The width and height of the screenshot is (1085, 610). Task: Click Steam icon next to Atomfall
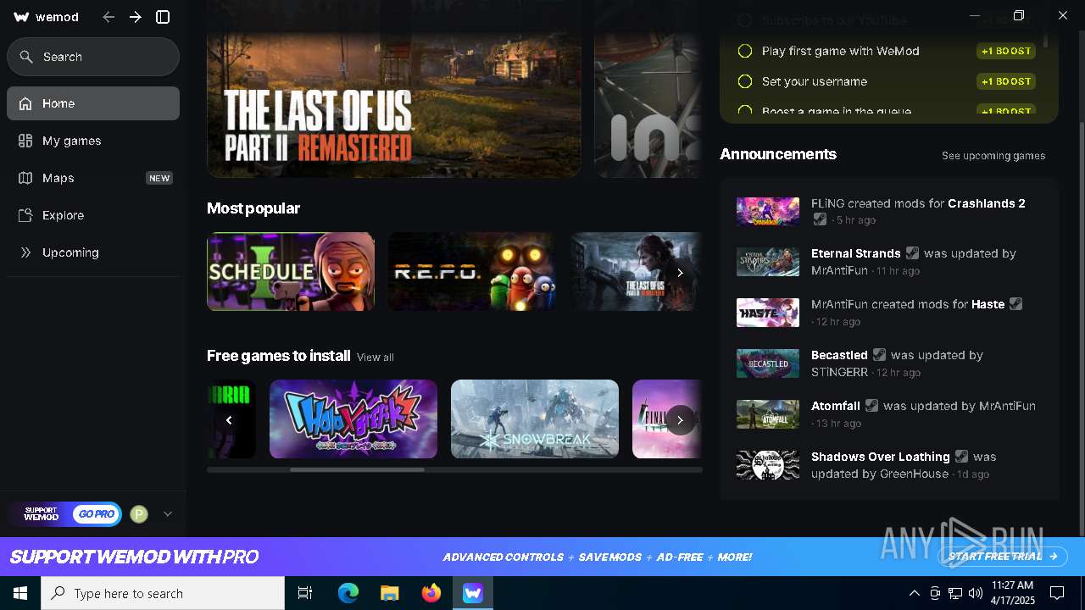tap(871, 406)
